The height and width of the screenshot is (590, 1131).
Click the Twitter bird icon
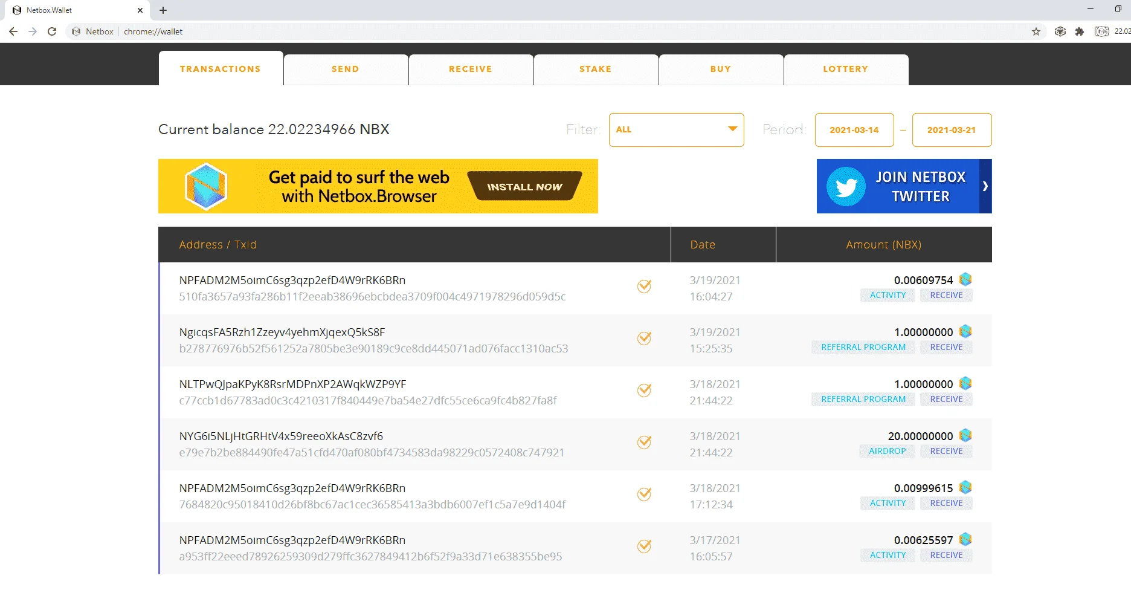pos(846,187)
